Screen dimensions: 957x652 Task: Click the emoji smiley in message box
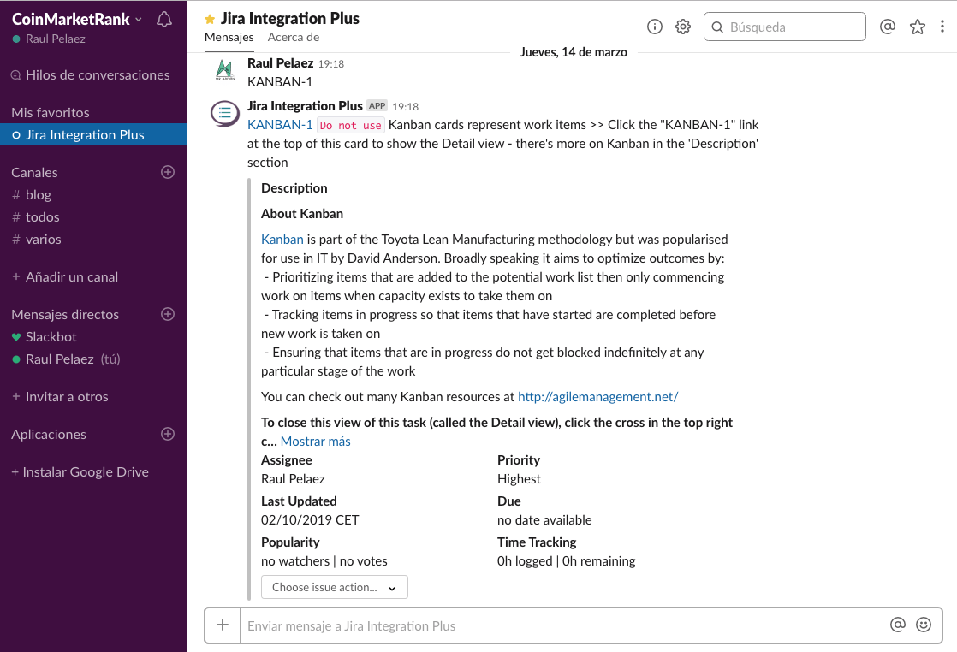coord(924,625)
